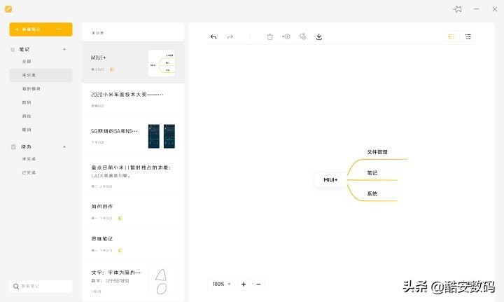The image size is (504, 302).
Task: Show 已完成 to-do items
Action: 29,172
